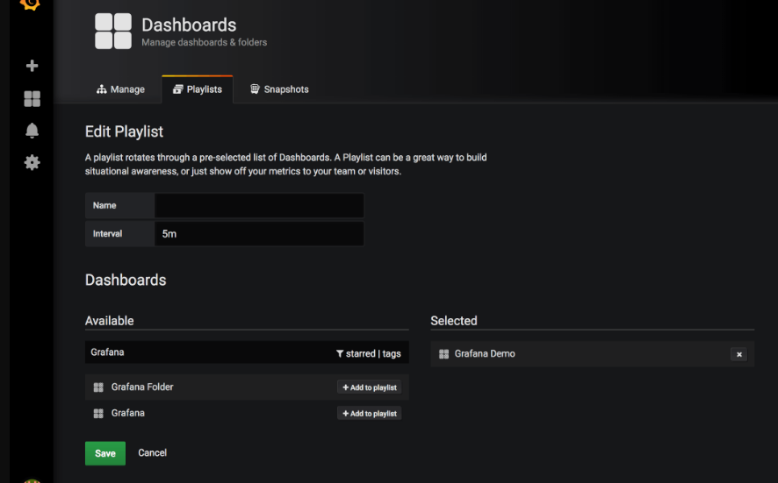
Task: Click the Grafana logo in sidebar
Action: click(32, 4)
